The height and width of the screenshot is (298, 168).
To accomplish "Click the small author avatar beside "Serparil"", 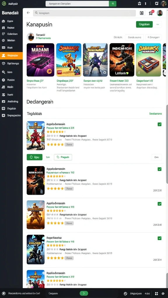I will (x=30, y=37).
